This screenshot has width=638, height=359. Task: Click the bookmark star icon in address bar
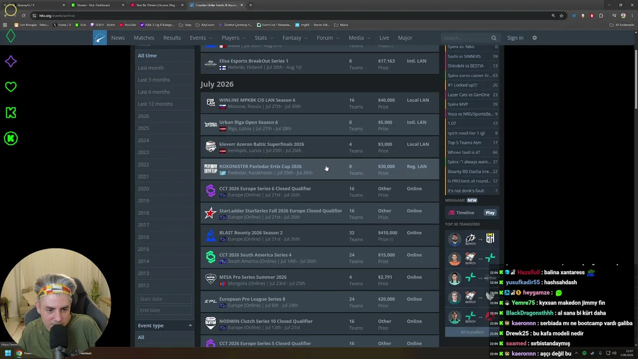pos(561,15)
